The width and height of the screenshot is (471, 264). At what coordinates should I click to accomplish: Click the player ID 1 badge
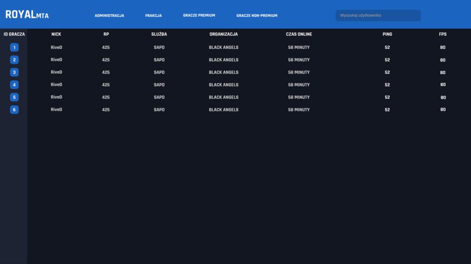pos(14,47)
